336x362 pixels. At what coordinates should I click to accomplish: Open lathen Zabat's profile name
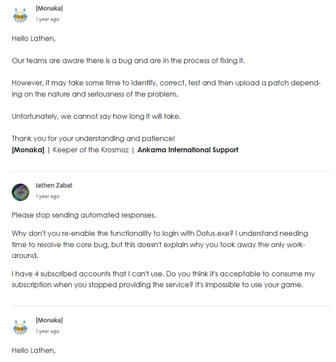coord(54,186)
